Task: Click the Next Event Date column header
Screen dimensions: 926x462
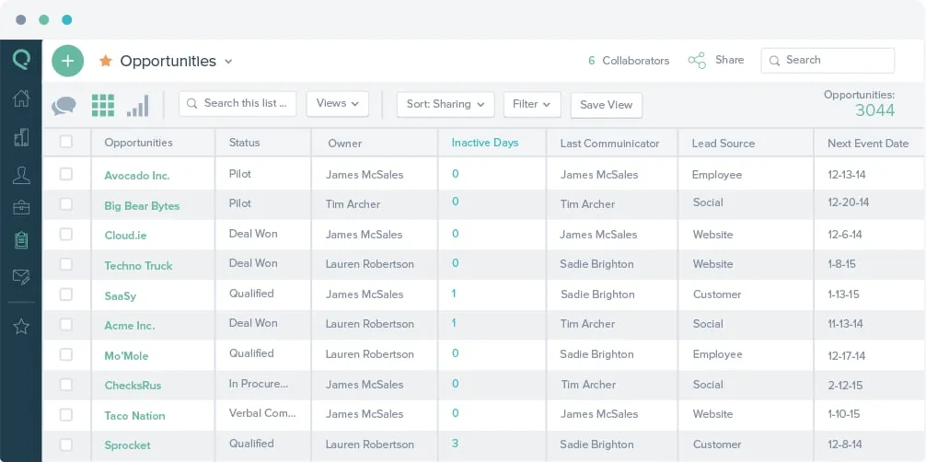Action: point(867,143)
